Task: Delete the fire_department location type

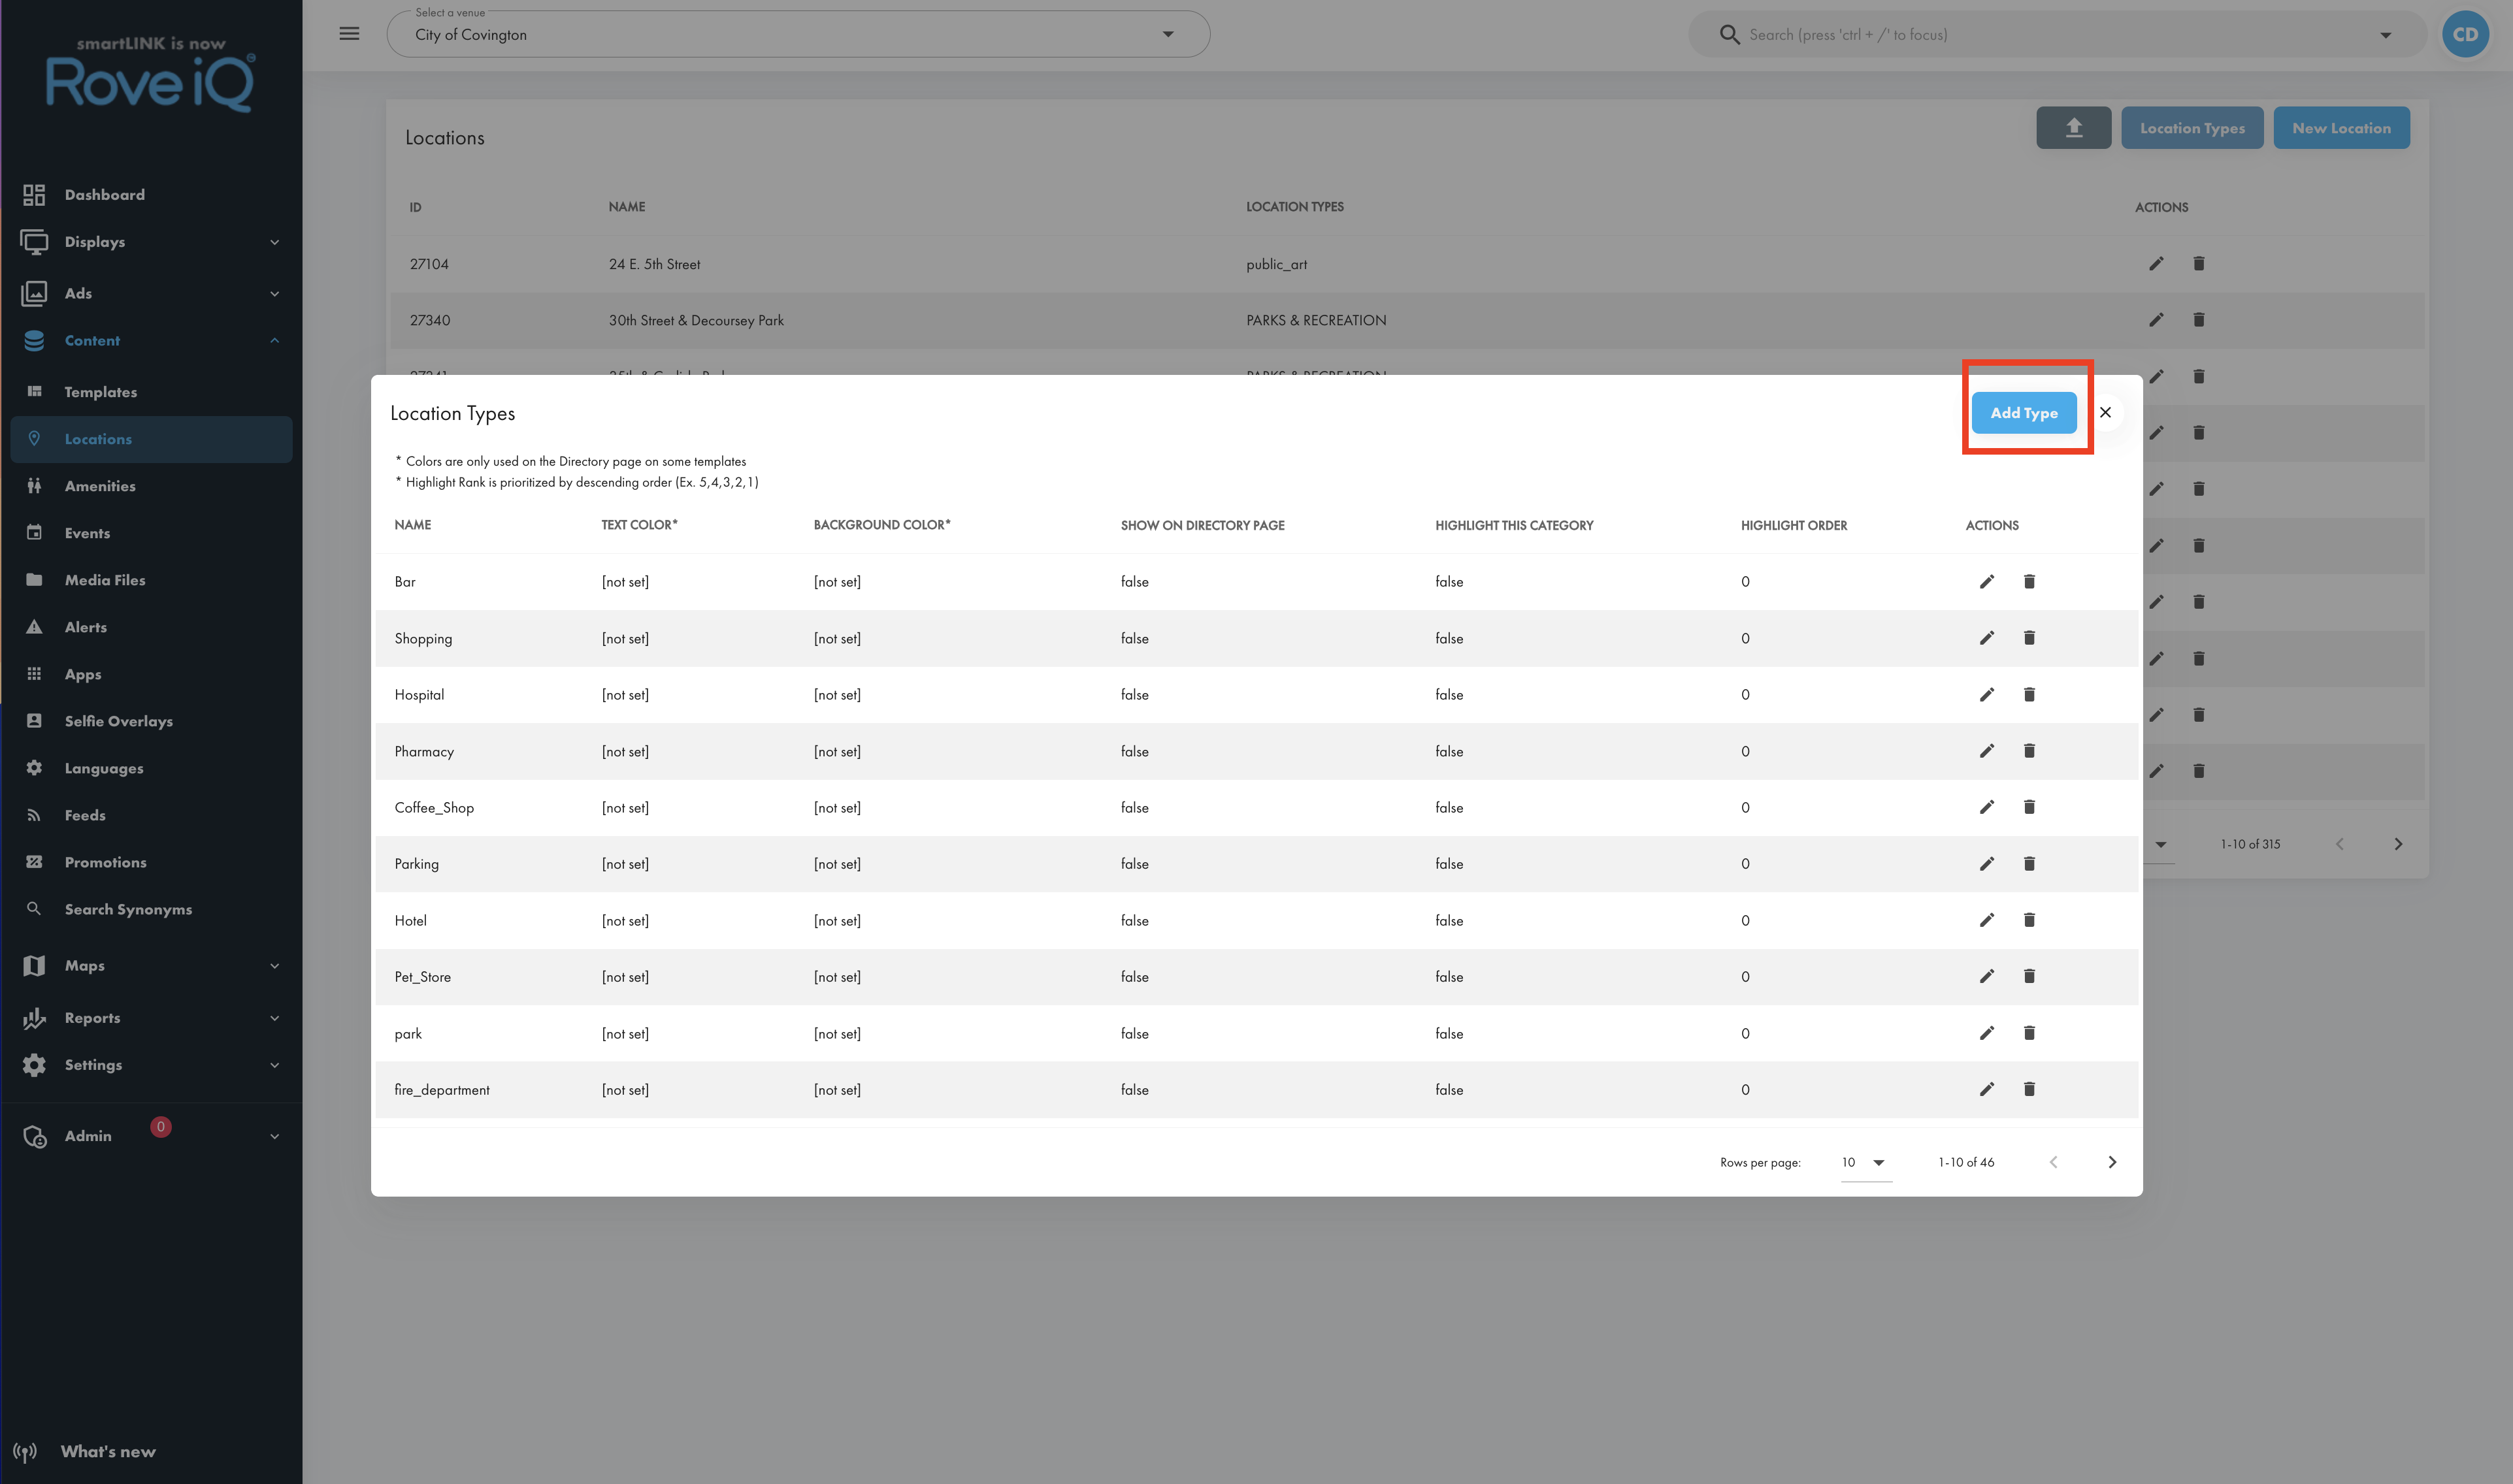Action: (2029, 1089)
